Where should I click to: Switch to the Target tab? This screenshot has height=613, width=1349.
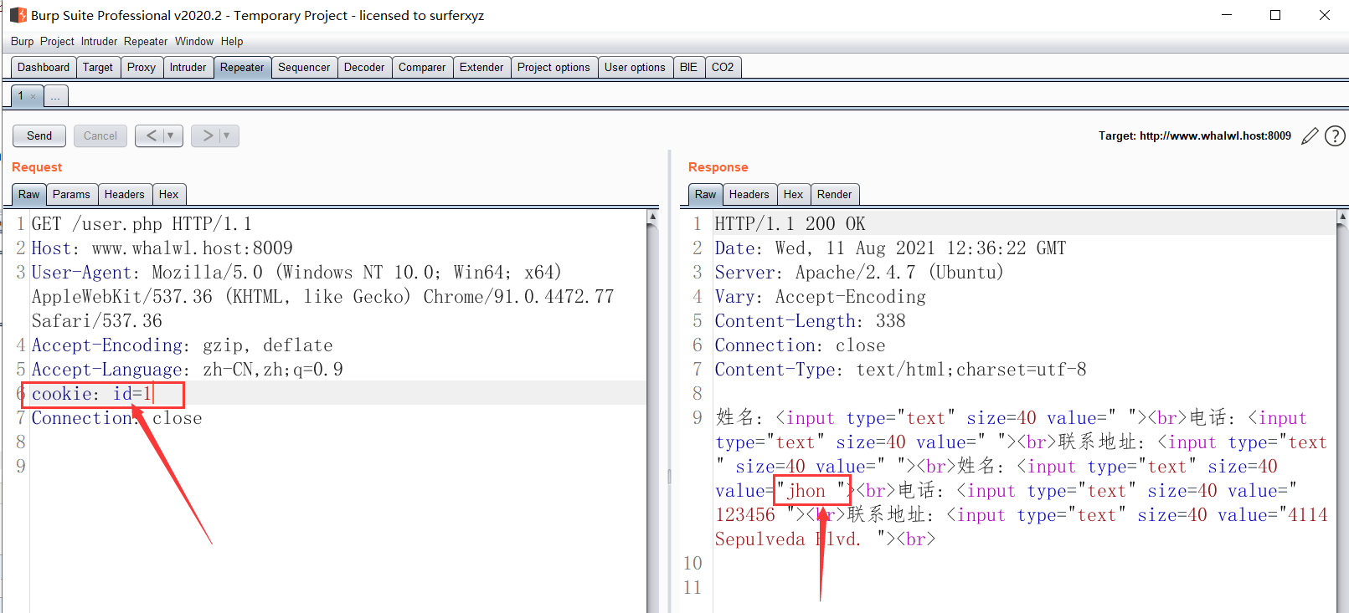[x=98, y=68]
